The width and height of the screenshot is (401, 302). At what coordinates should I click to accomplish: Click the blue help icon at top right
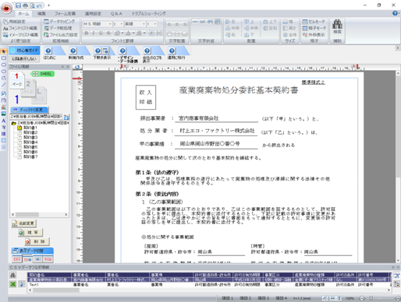click(x=395, y=13)
